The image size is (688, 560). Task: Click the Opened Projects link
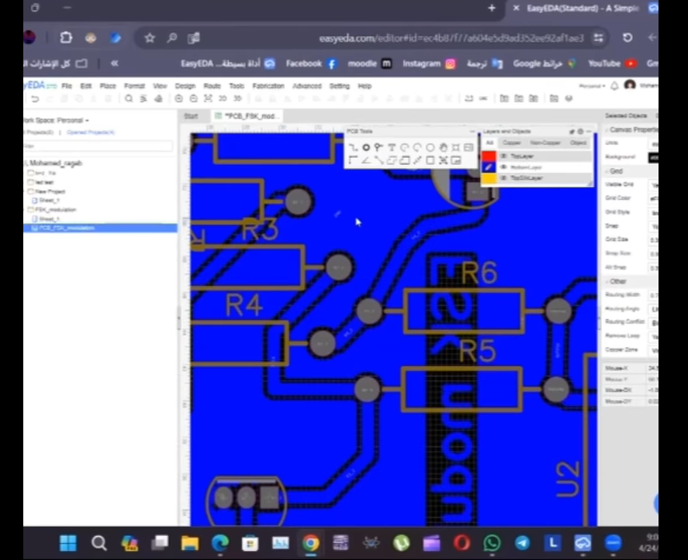pyautogui.click(x=91, y=132)
